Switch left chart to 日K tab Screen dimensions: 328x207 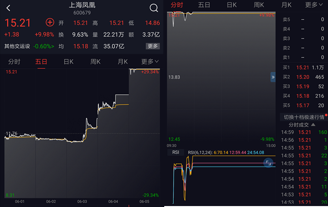click(x=68, y=62)
